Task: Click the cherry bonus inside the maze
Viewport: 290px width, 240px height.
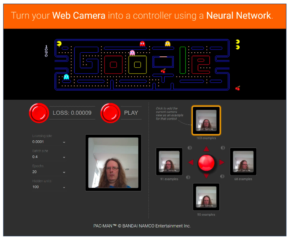Action: pos(163,71)
